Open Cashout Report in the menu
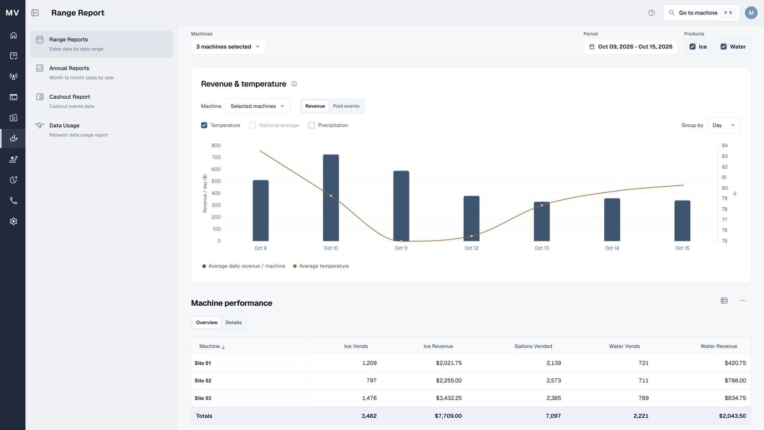The height and width of the screenshot is (430, 764). click(x=101, y=101)
